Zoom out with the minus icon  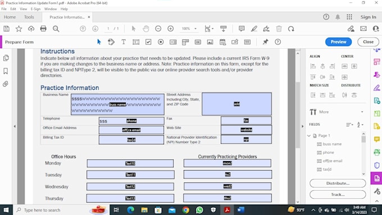coord(158,29)
